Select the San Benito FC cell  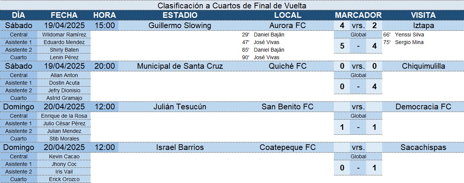click(288, 107)
